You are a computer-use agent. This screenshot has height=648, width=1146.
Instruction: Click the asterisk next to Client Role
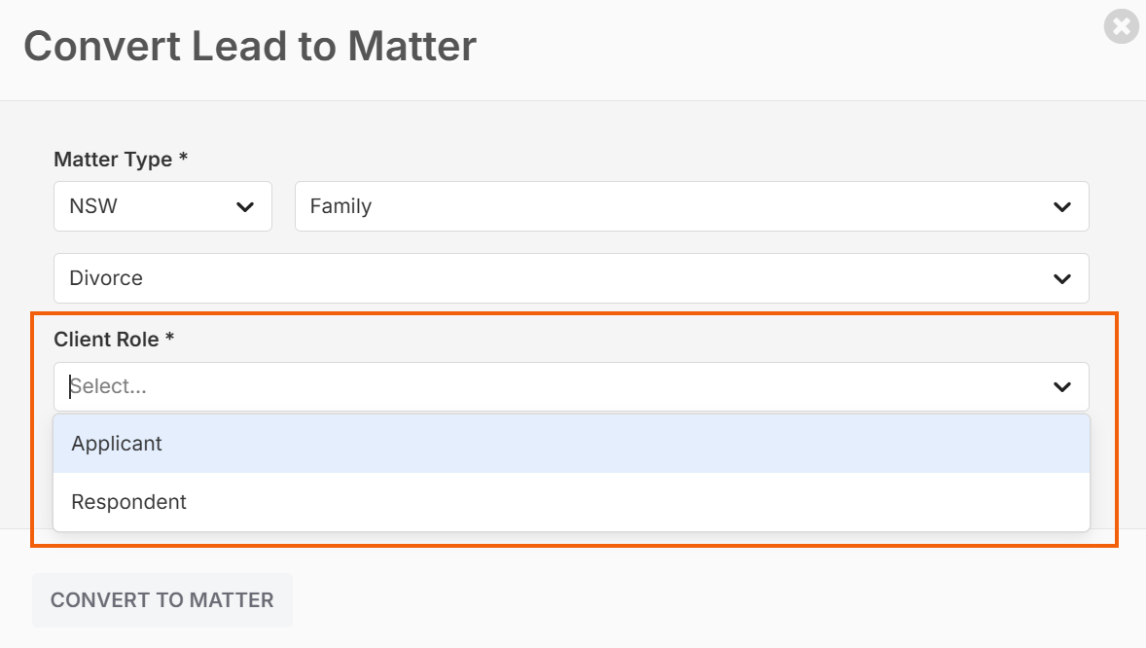[169, 338]
